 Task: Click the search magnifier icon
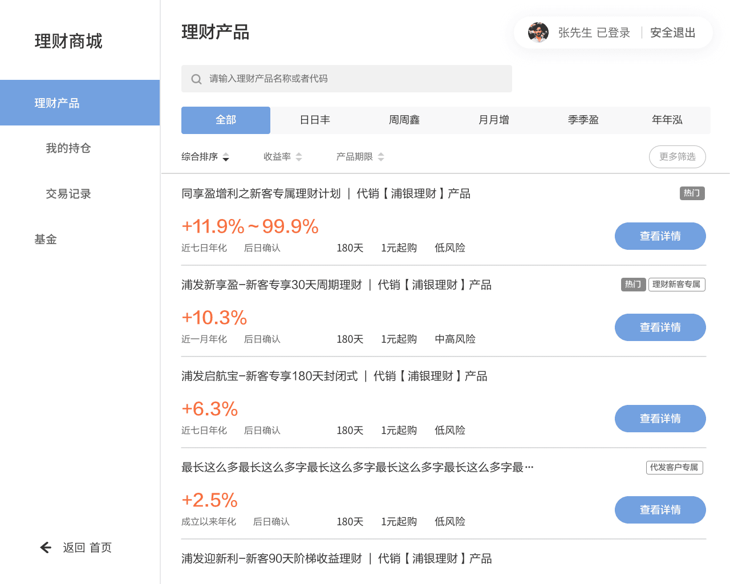point(196,79)
